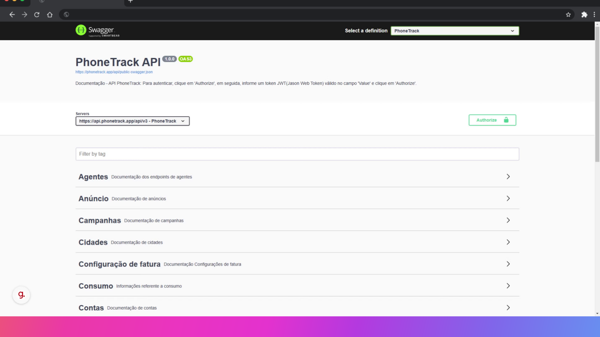This screenshot has width=600, height=337.
Task: Click the Cidades tag heading
Action: pos(93,242)
